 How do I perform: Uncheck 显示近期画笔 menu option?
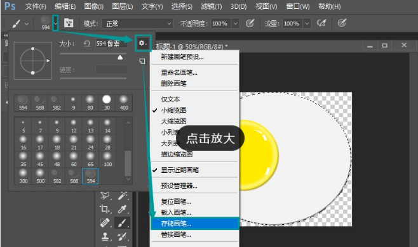[180, 170]
